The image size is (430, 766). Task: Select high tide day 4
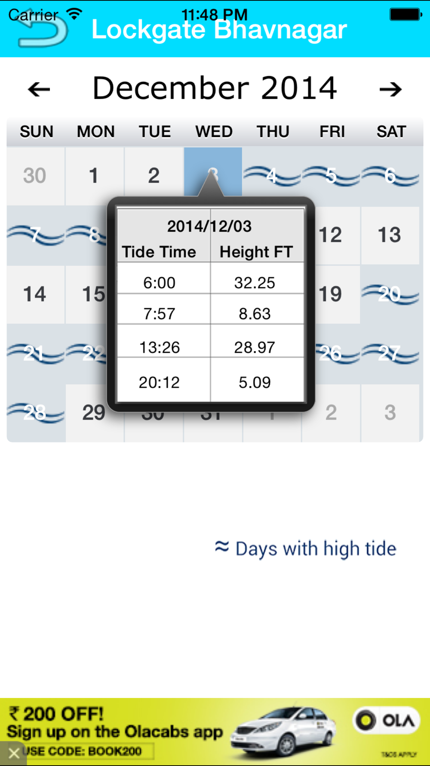tap(272, 176)
